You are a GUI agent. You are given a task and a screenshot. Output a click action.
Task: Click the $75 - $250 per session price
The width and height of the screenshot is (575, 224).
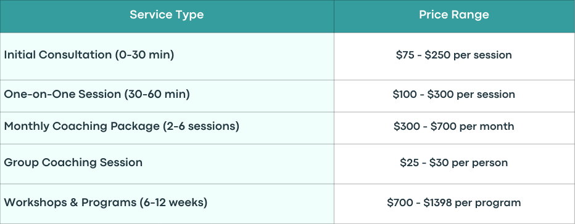[454, 55]
